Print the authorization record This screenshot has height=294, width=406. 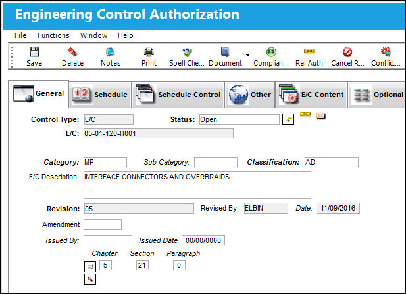[x=149, y=56]
